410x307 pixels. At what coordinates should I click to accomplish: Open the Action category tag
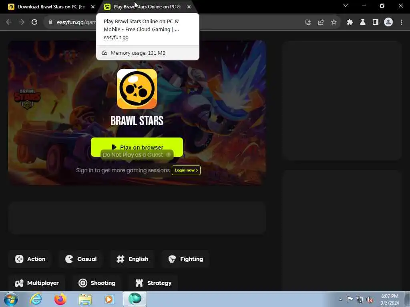click(30, 259)
